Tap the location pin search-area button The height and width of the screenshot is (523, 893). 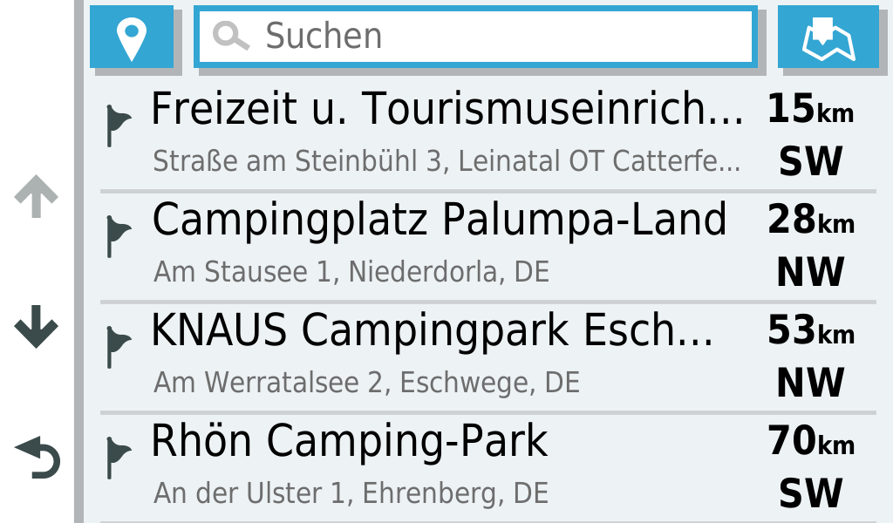click(132, 37)
